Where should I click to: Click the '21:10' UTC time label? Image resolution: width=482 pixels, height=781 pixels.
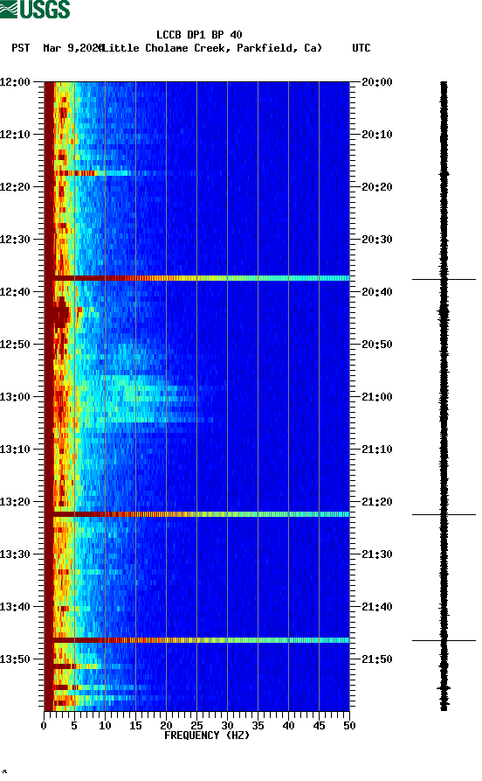click(x=377, y=450)
